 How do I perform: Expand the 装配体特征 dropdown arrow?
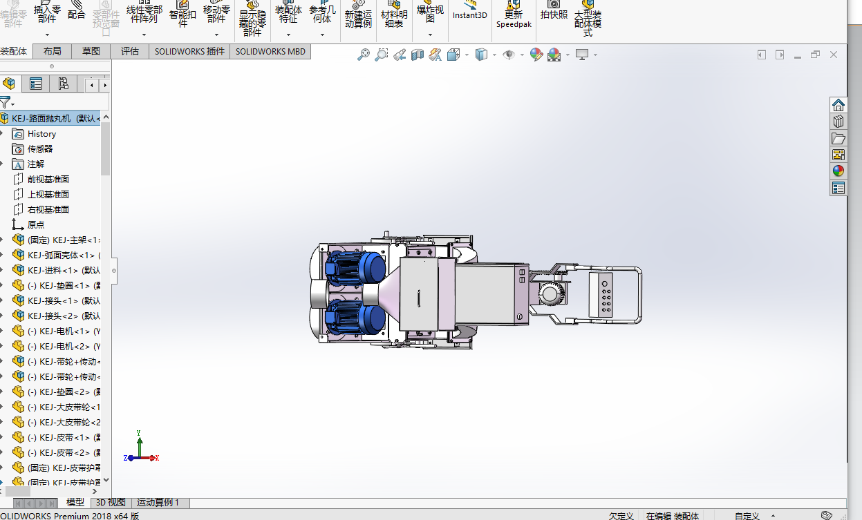(x=288, y=35)
